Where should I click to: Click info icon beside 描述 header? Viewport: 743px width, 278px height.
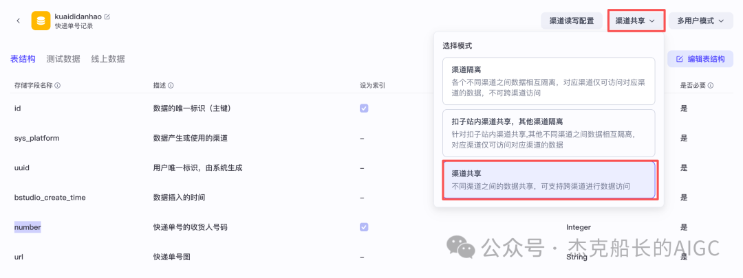[x=171, y=86]
